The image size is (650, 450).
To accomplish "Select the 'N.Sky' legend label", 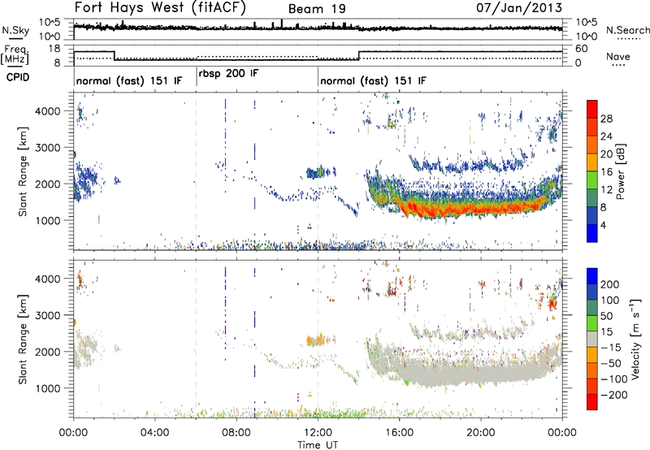I will [15, 31].
